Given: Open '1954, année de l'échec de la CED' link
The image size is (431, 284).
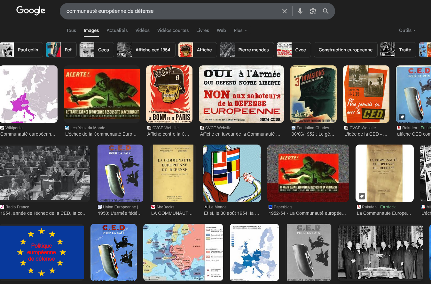Looking at the screenshot, I should click(43, 213).
